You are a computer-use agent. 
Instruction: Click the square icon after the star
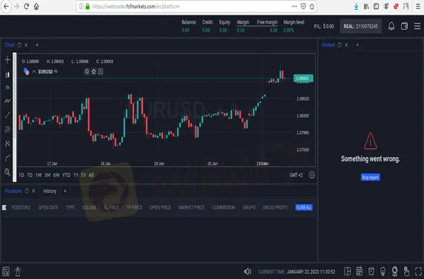tap(100, 71)
